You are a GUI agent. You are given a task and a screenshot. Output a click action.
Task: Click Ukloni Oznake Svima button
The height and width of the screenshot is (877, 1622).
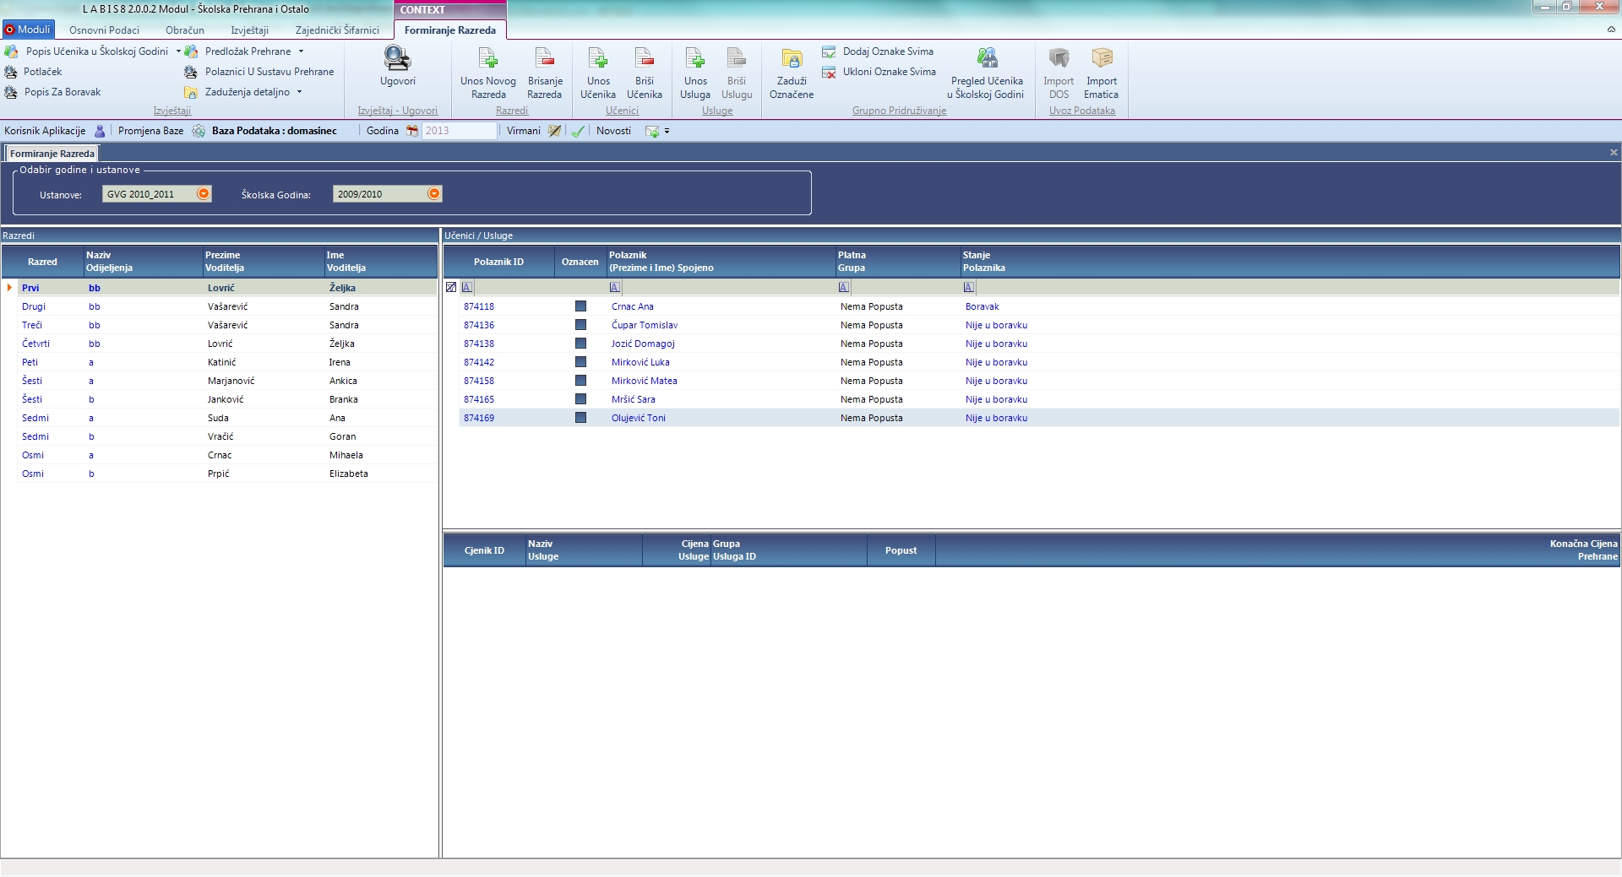(x=888, y=72)
